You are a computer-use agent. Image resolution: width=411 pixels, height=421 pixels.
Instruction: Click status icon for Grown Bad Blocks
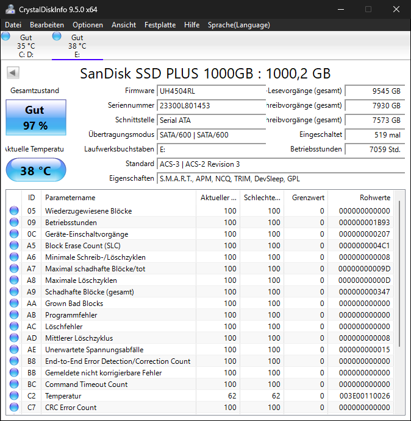coord(14,304)
